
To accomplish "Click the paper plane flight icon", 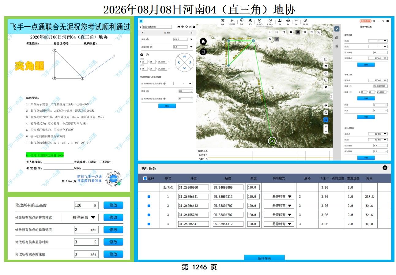I will [298, 32].
